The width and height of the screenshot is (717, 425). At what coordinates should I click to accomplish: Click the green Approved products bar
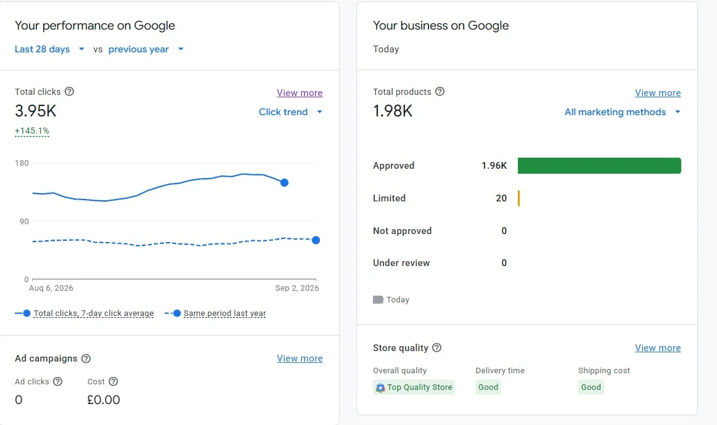pyautogui.click(x=599, y=166)
